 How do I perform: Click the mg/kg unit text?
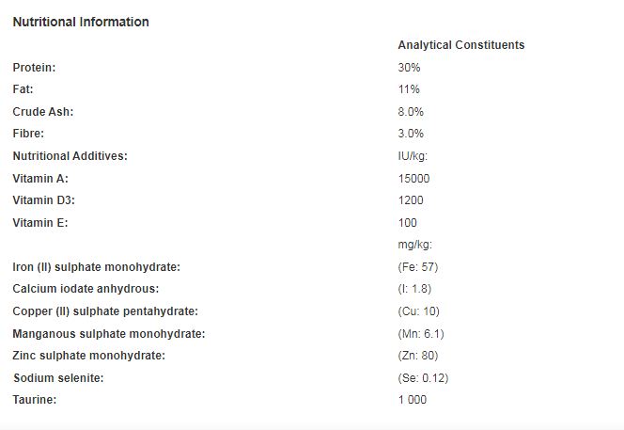coord(415,245)
